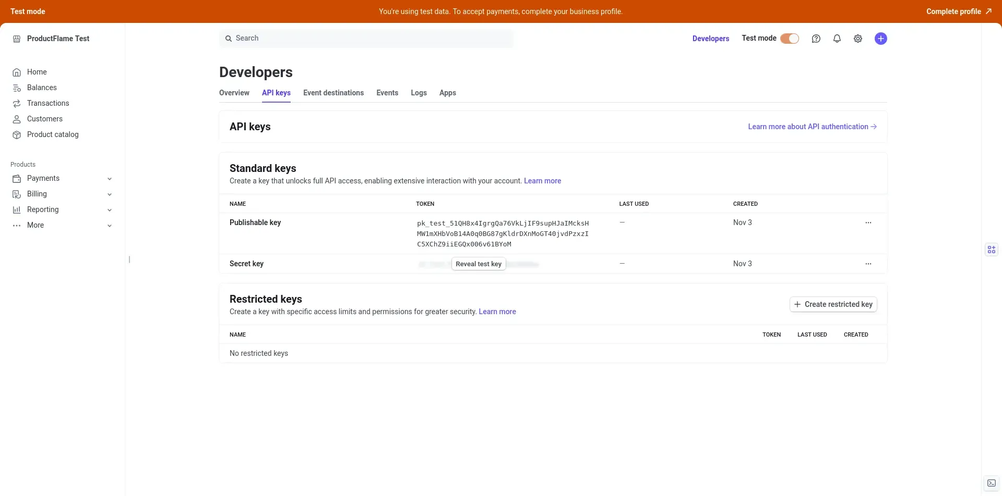
Task: Click the Search input field
Action: coord(366,39)
